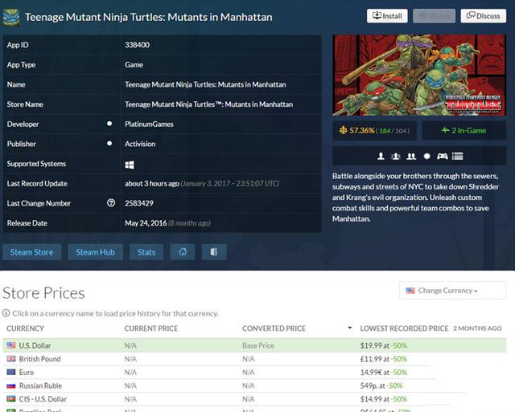Load price history for CIS - U.S. Dollar

click(x=43, y=399)
